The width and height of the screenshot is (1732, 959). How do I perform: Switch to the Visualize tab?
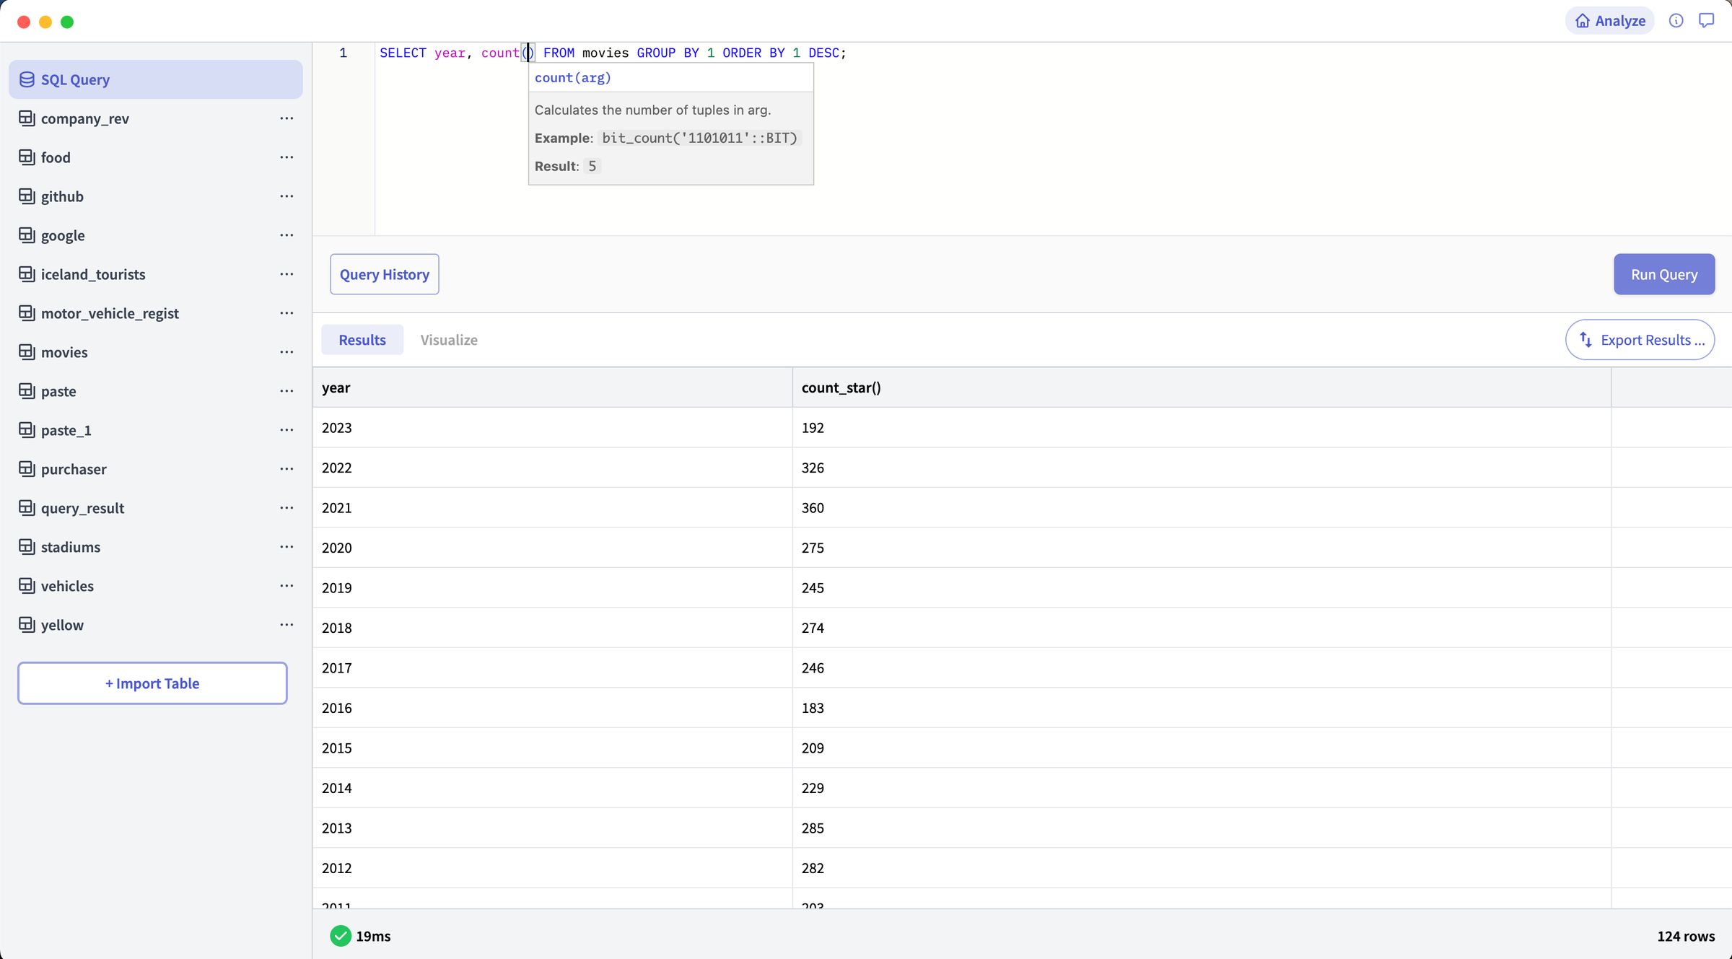(448, 339)
